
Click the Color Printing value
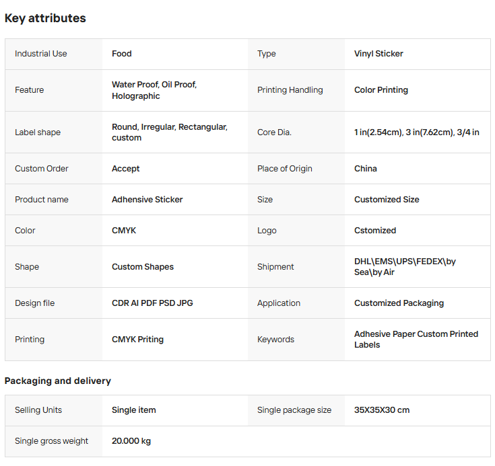(x=381, y=90)
